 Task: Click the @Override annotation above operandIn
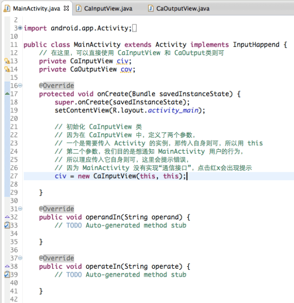pyautogui.click(x=56, y=209)
